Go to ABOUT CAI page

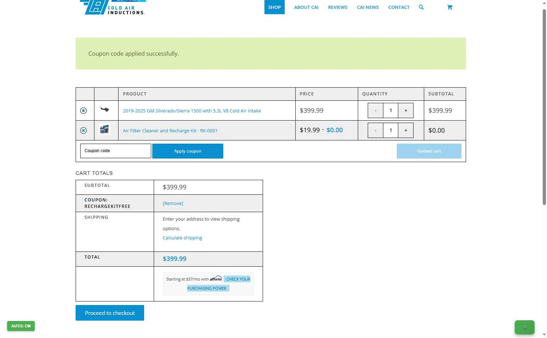pos(306,7)
